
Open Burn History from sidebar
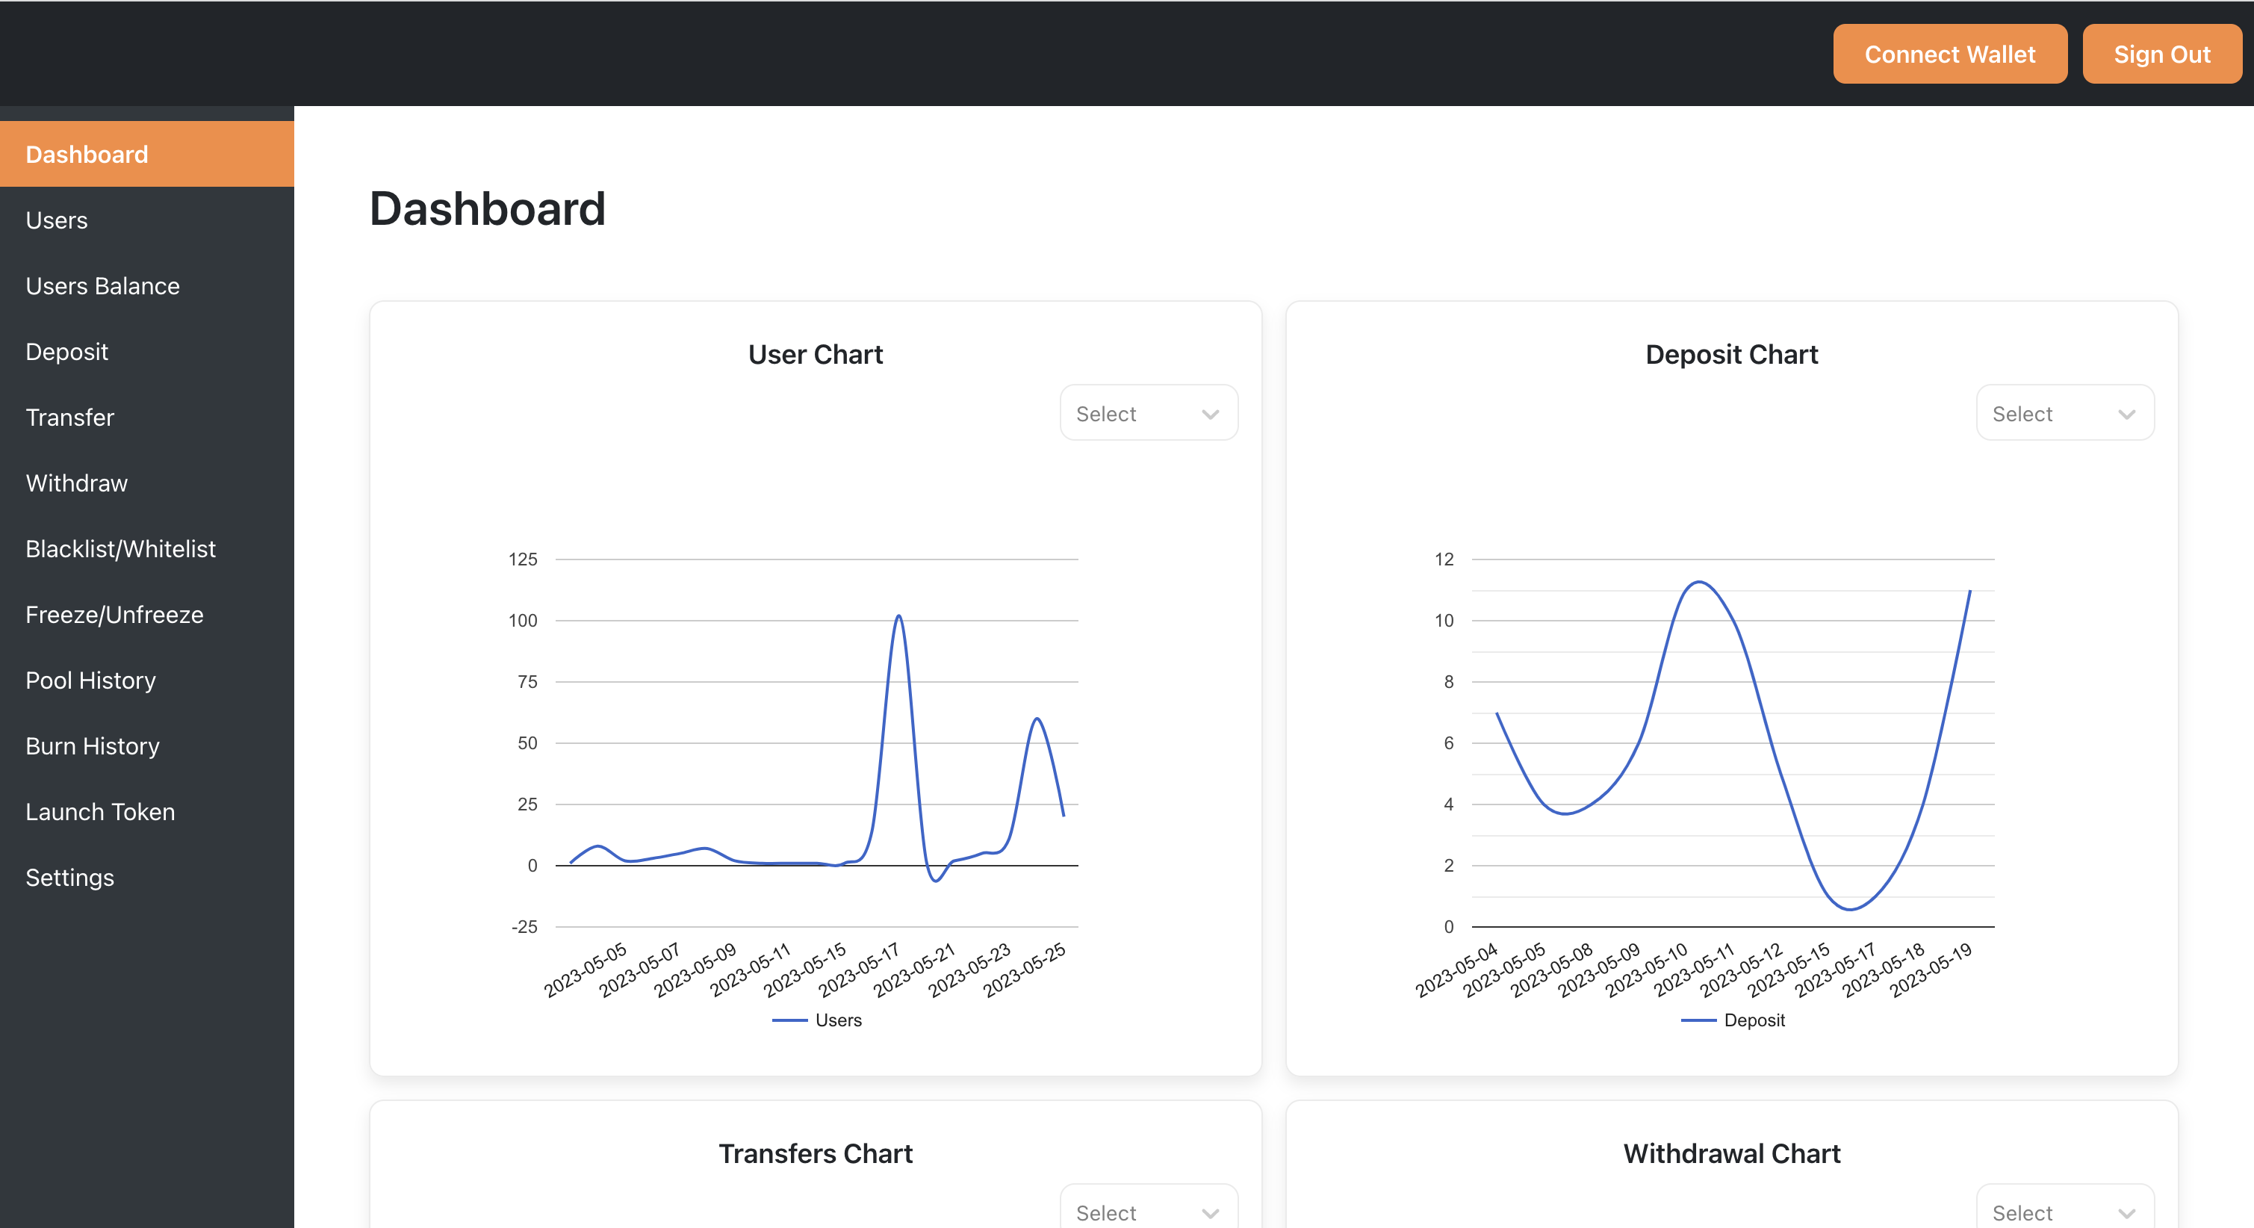click(93, 745)
